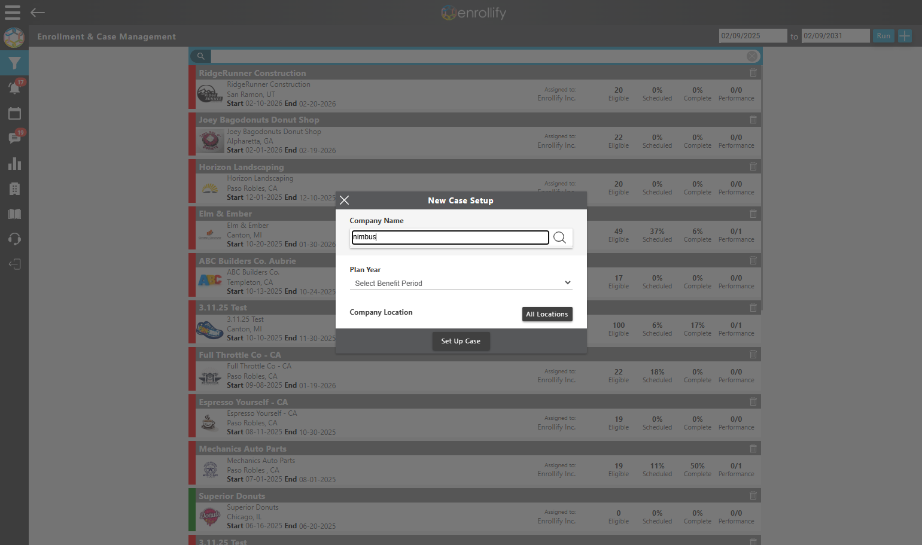Click ABC Builders Co. logo thumbnail

210,280
